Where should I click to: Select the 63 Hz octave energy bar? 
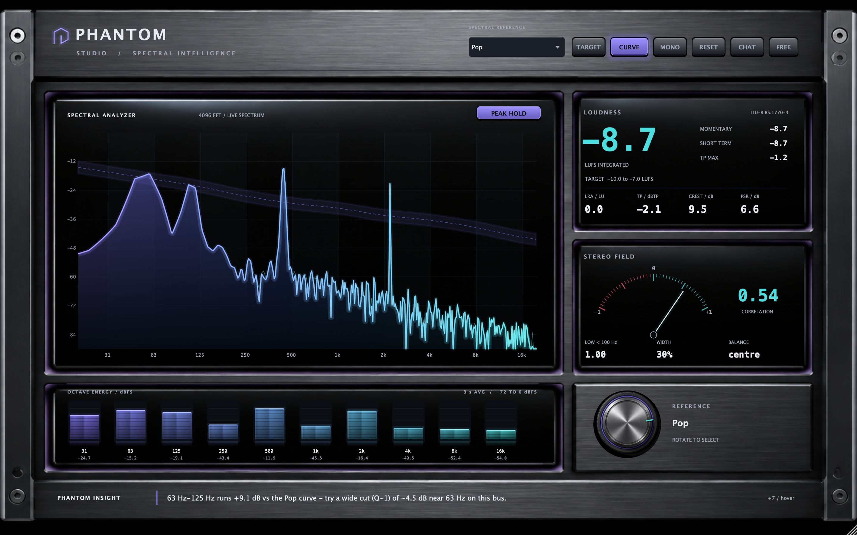click(130, 425)
